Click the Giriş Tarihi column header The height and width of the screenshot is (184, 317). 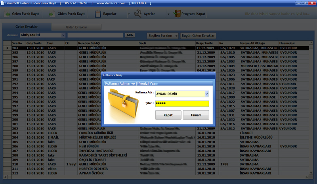pyautogui.click(x=36, y=43)
